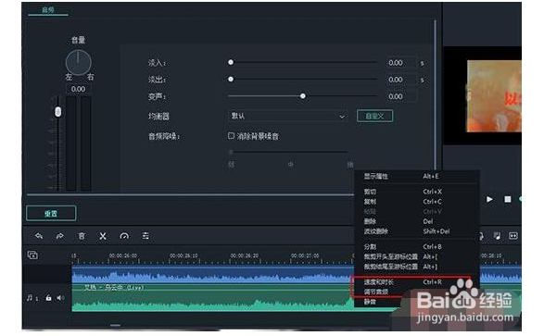Switch to the 音频 tab
The height and width of the screenshot is (336, 544).
pyautogui.click(x=48, y=9)
